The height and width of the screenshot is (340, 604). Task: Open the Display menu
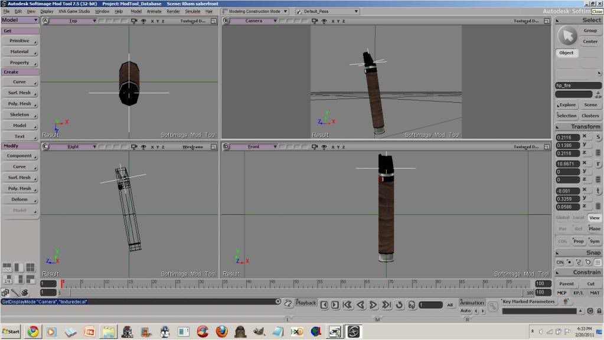pos(47,12)
